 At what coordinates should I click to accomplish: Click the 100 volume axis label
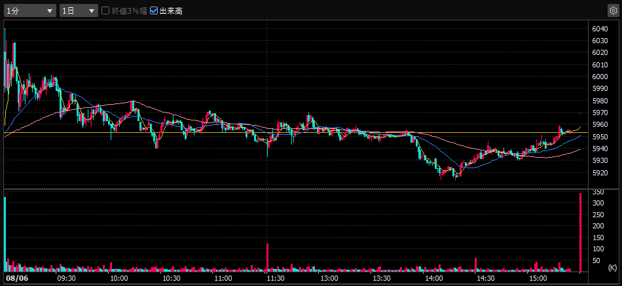[598, 249]
